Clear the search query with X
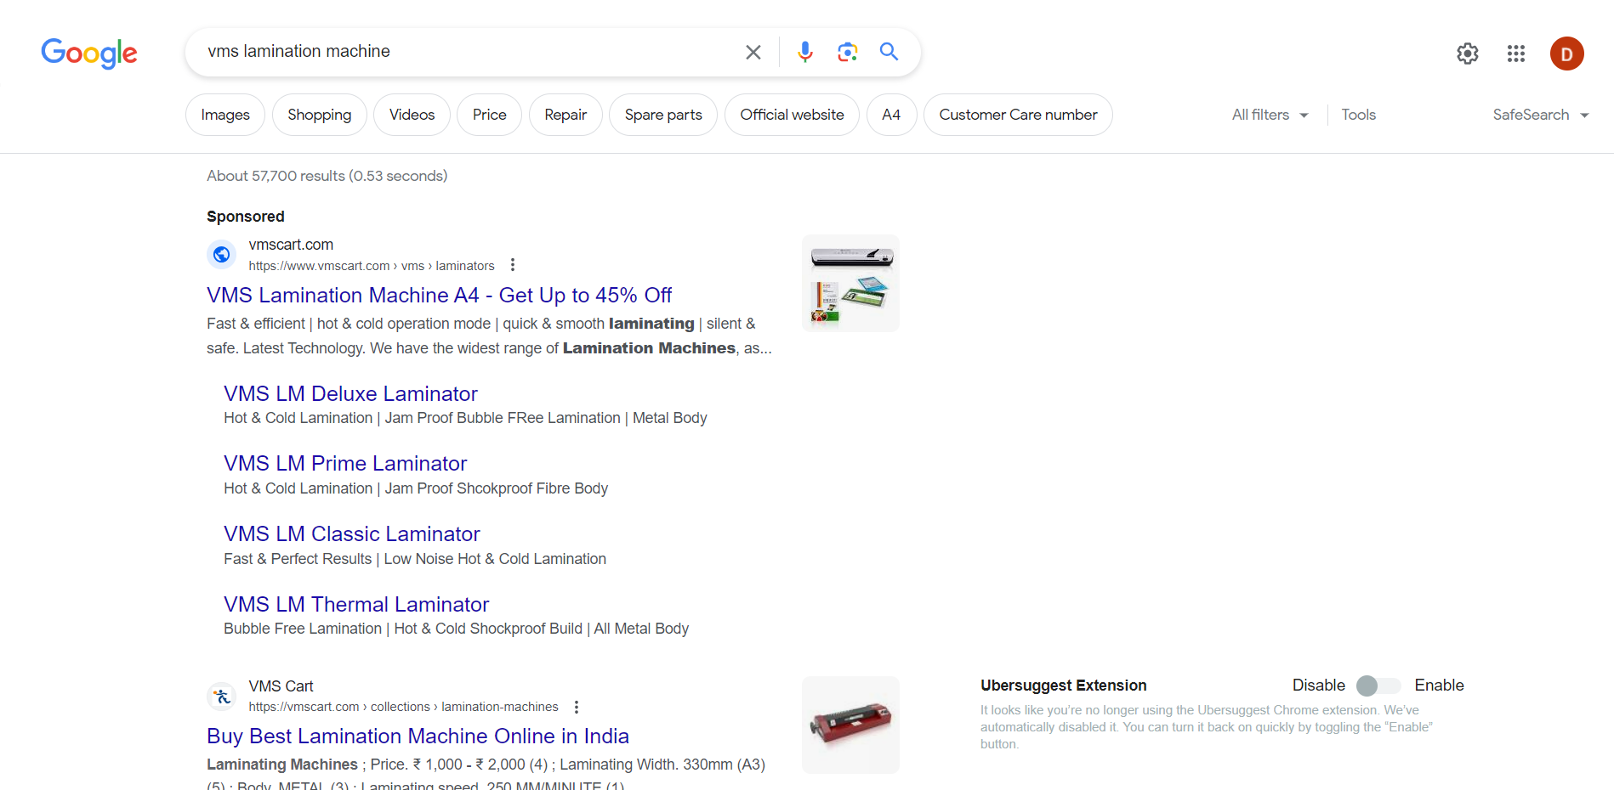Viewport: 1614px width, 790px height. 753,52
